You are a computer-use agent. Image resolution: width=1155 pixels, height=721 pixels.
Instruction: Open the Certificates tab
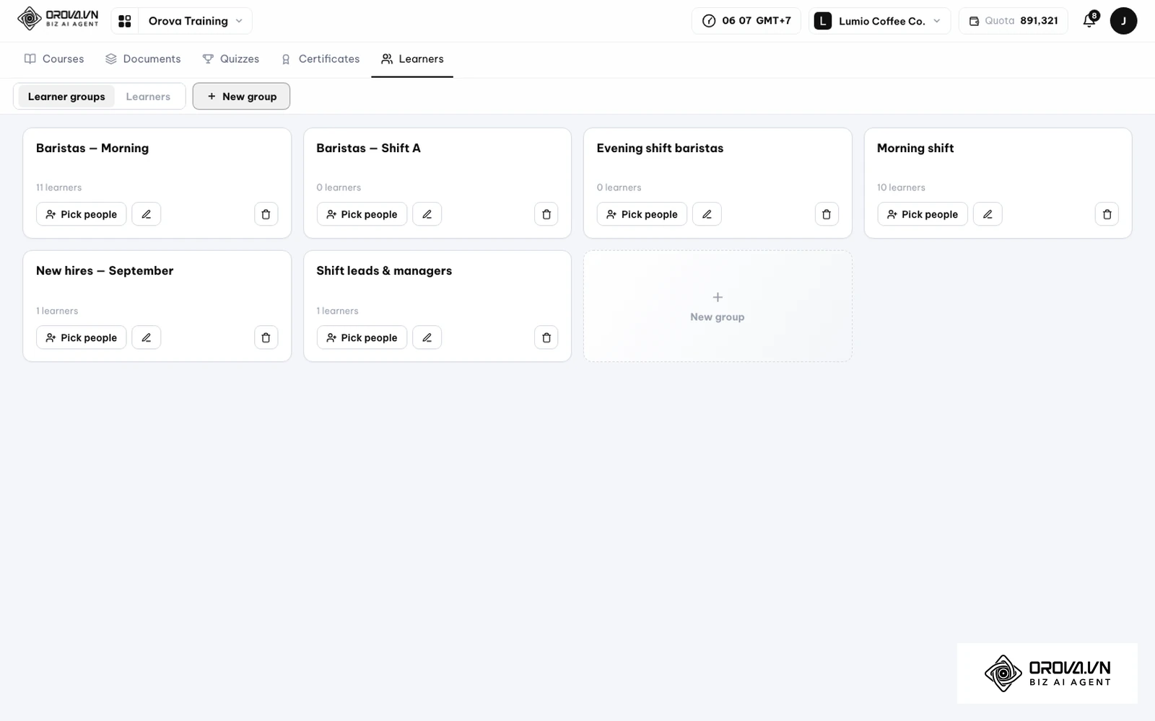pos(320,59)
